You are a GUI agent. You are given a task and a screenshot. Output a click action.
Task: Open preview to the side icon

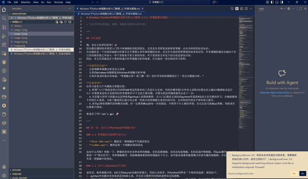coord(242,9)
